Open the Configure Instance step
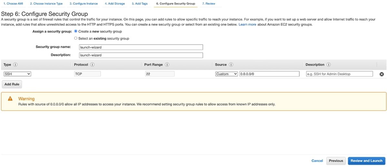387x167 pixels. point(84,4)
